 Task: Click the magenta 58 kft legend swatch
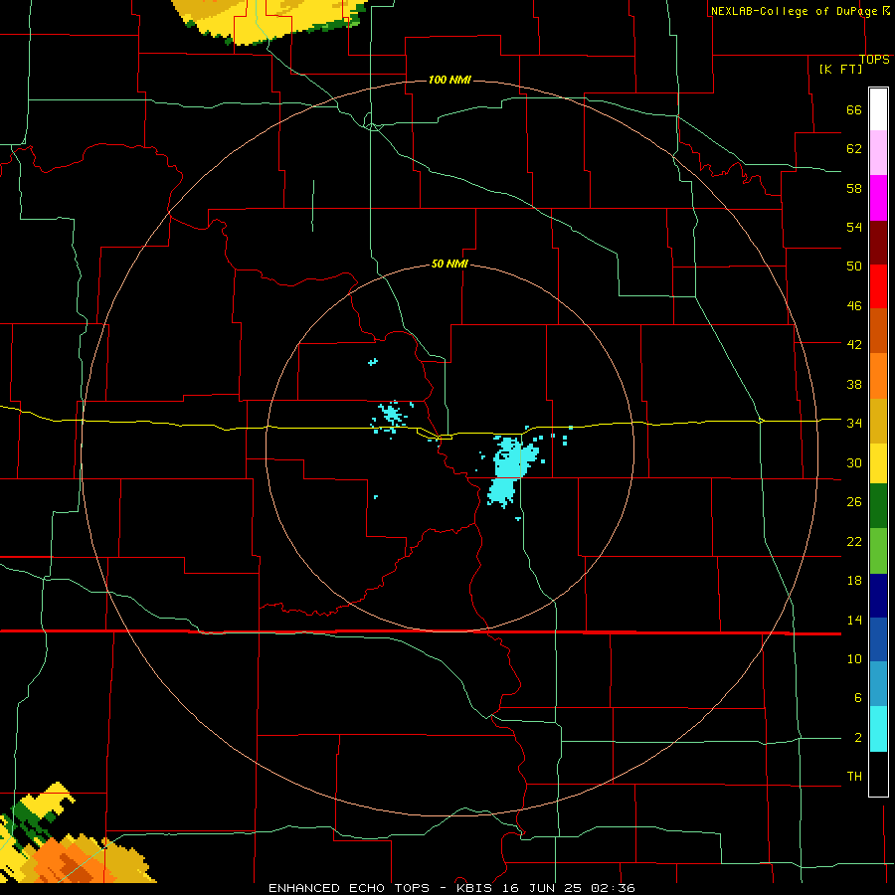[x=878, y=198]
